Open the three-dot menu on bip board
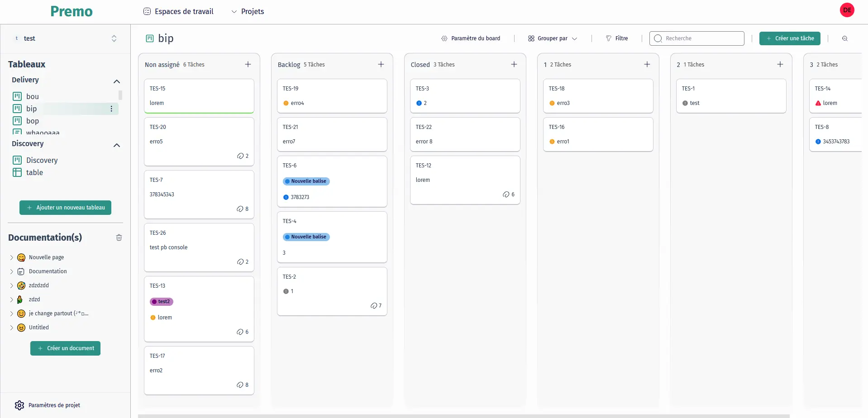 click(111, 109)
